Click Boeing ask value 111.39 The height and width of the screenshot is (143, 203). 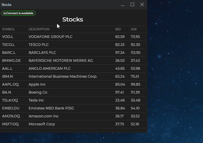click(x=135, y=92)
